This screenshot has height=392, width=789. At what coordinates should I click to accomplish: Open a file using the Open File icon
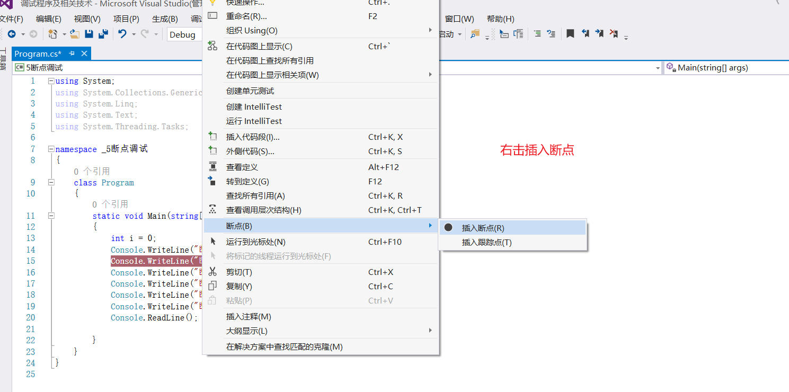(74, 34)
